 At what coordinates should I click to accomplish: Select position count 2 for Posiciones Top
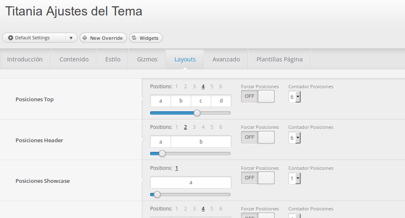click(185, 87)
